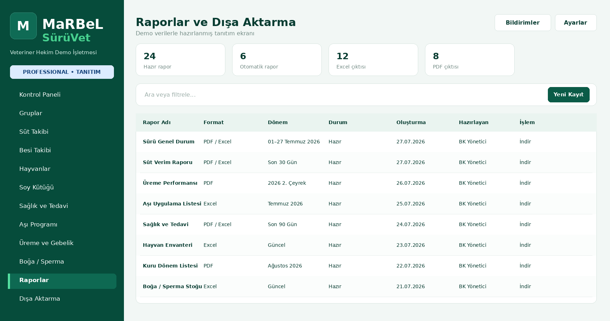Click the Dönem column header
Image resolution: width=610 pixels, height=321 pixels.
coord(277,122)
